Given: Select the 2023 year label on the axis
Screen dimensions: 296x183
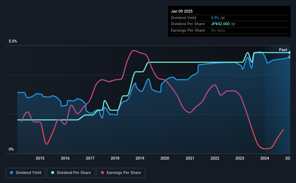Looking at the screenshot, I should (240, 158).
